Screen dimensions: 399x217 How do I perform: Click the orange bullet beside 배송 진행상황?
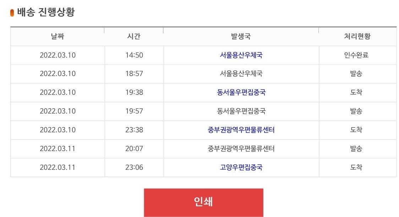12,13
